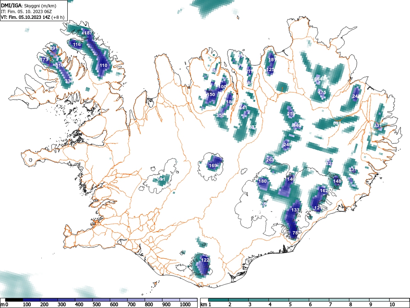Click the 5 label on the kilometre legend

click(290, 305)
